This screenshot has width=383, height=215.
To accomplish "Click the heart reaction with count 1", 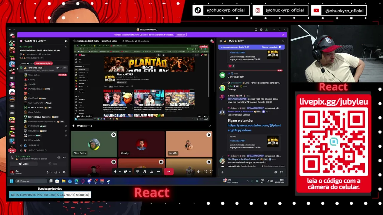I will 231,66.
